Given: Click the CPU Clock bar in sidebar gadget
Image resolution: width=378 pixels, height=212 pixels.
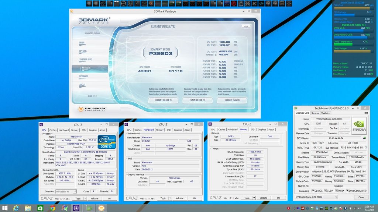Looking at the screenshot, I should click(x=353, y=8).
